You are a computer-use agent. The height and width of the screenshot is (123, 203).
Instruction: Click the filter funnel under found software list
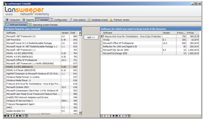pos(26,116)
